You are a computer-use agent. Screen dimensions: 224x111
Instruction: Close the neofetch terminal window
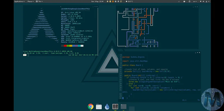(x=97, y=6)
